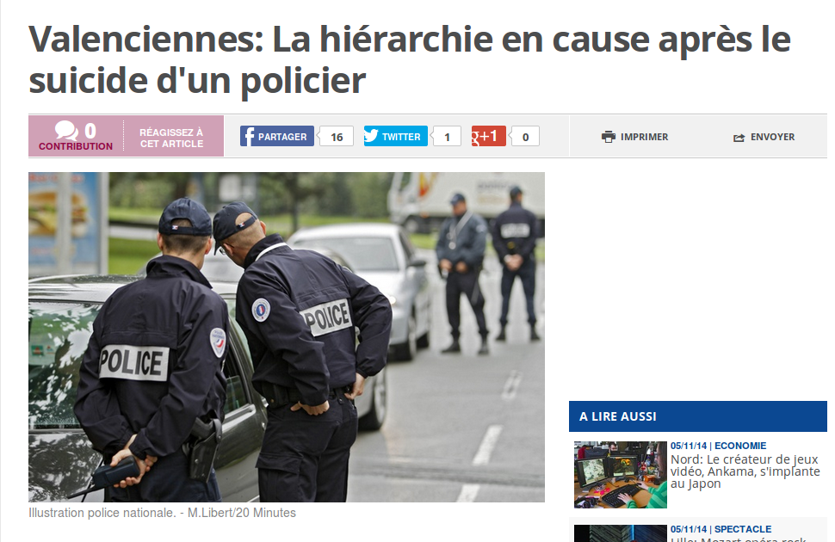Click the Google plus count 0
Image resolution: width=835 pixels, height=542 pixels.
coord(525,137)
